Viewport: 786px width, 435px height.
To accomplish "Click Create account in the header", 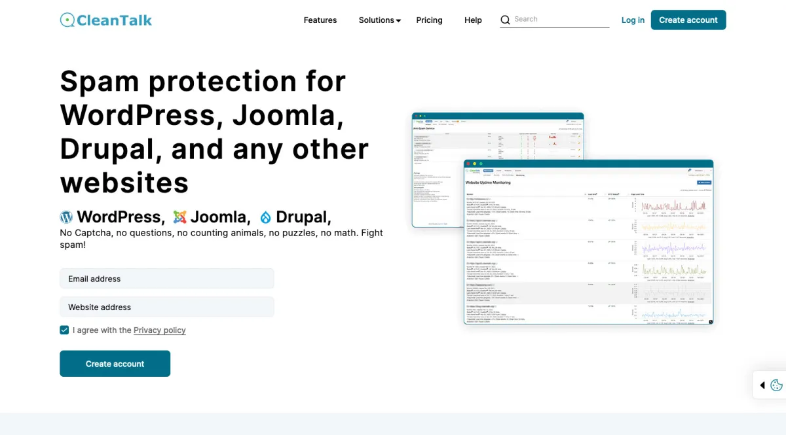I will pos(688,20).
